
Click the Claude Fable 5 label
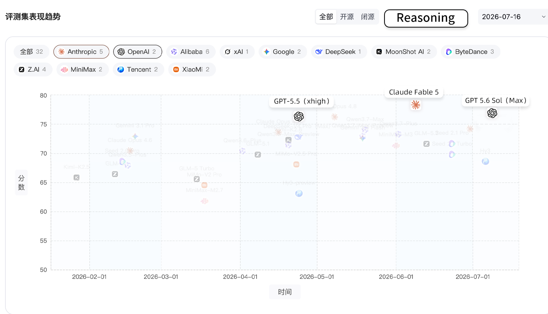[x=414, y=92]
